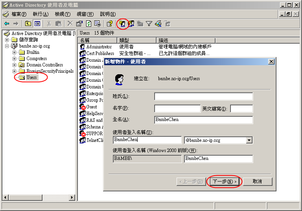The width and height of the screenshot is (302, 211).
Task: Click the Properties toolbar icon
Action: point(79,24)
